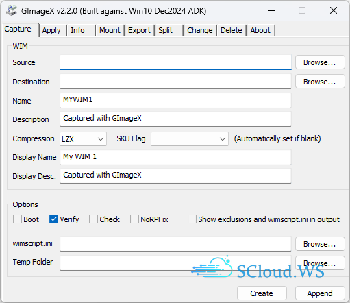350x303 pixels.
Task: Browse for the Source folder
Action: point(320,62)
